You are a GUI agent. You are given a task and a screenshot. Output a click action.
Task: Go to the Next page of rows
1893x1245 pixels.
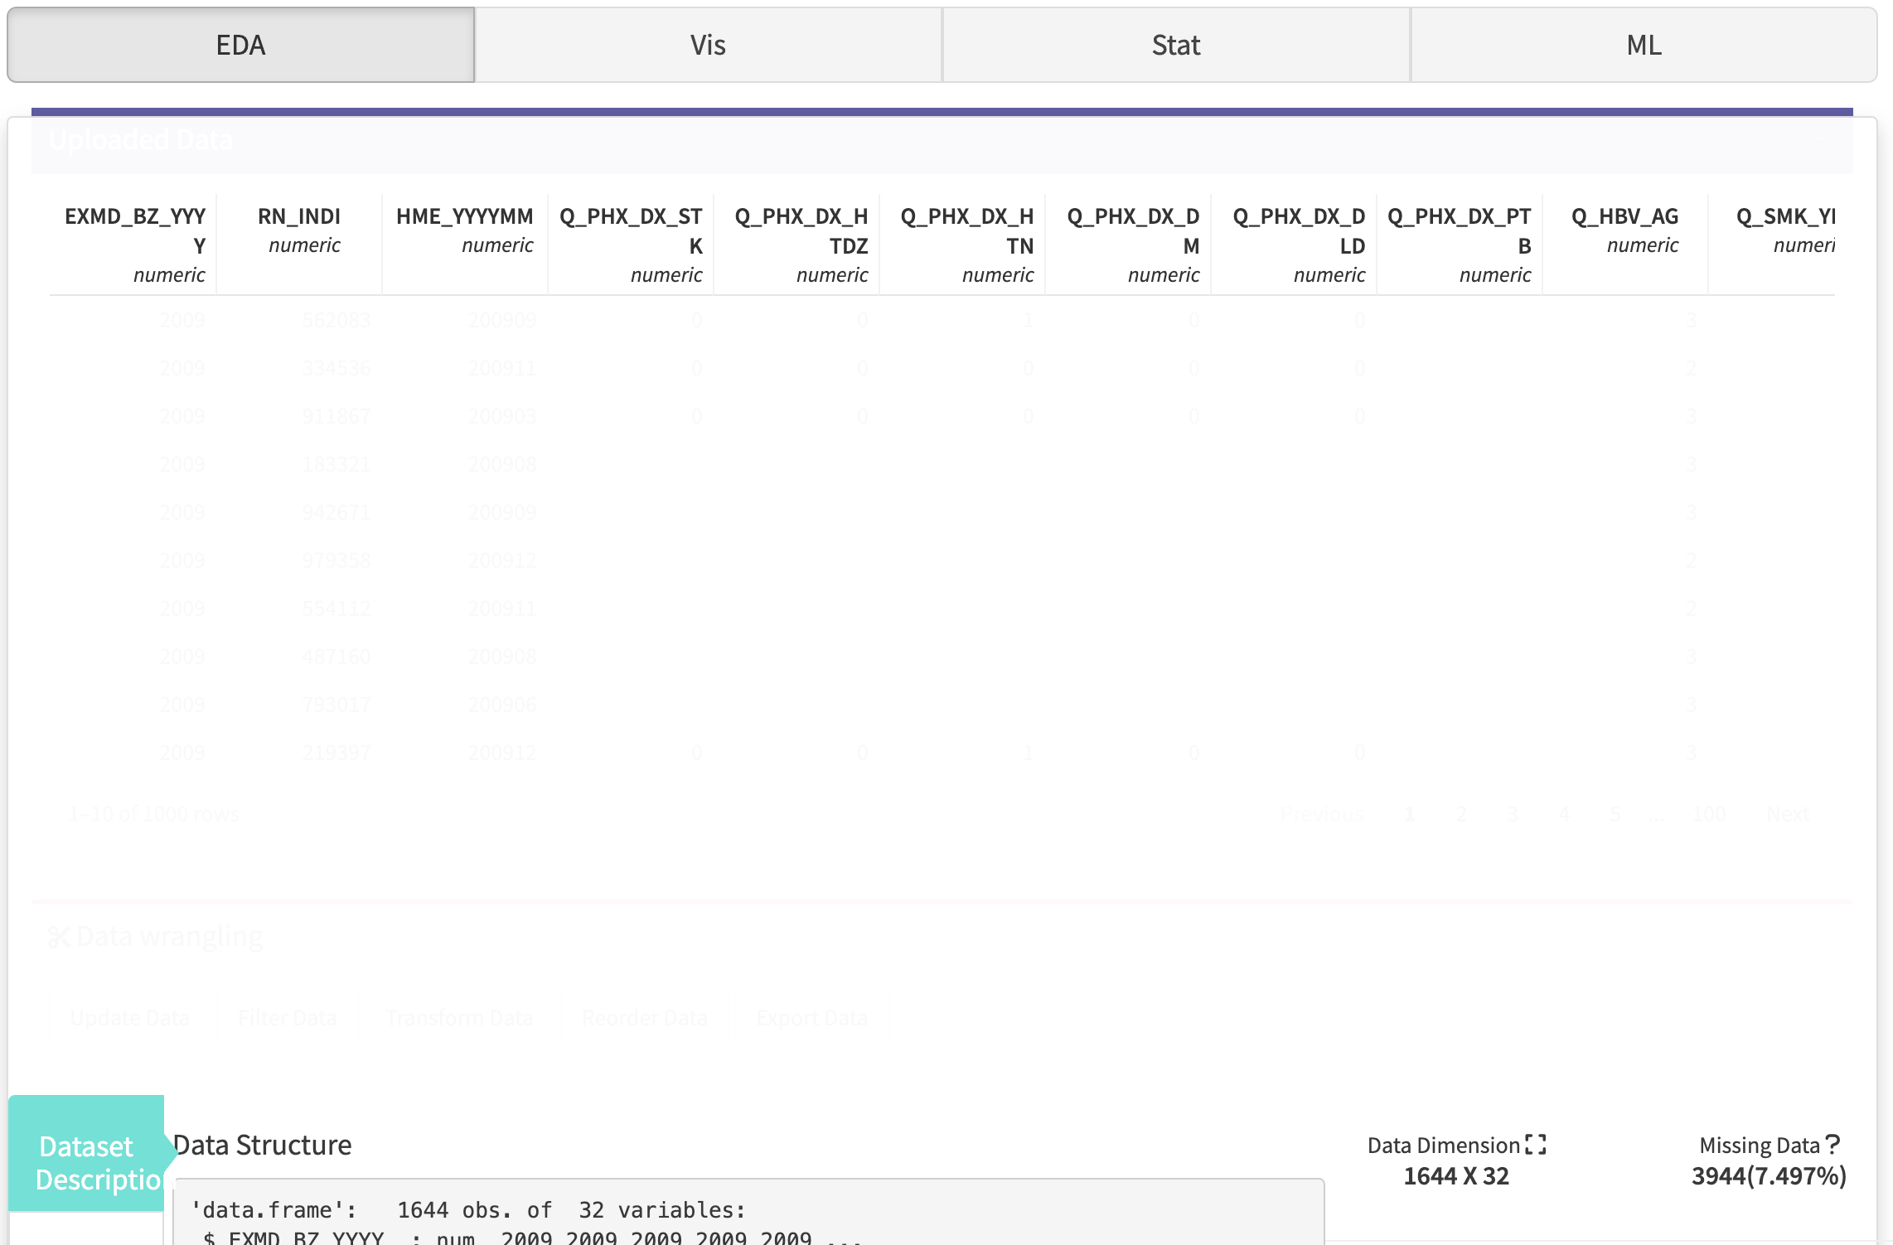(1788, 813)
